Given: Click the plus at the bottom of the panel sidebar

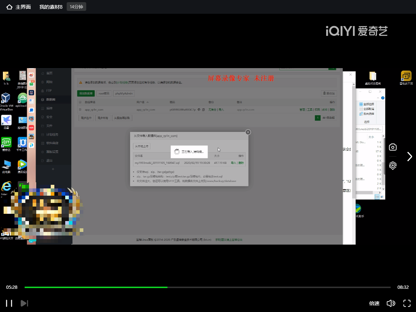Looking at the screenshot, I should coord(53,169).
